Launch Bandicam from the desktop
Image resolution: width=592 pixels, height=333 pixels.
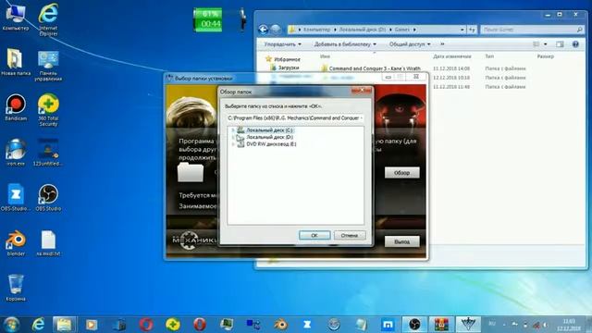(16, 107)
